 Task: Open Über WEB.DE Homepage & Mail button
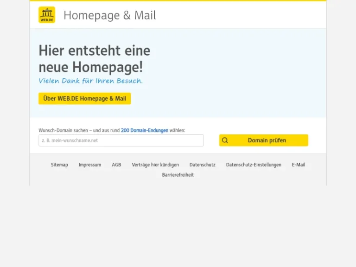pos(84,99)
